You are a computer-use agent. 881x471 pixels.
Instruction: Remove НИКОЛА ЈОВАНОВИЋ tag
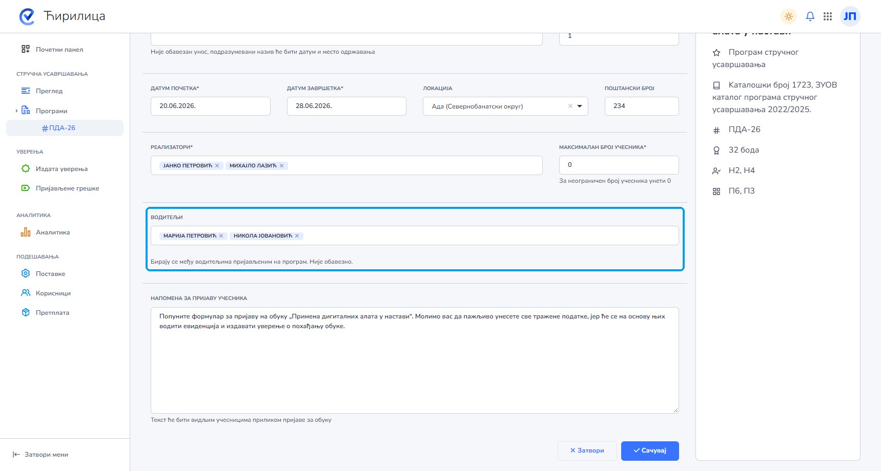(x=297, y=236)
